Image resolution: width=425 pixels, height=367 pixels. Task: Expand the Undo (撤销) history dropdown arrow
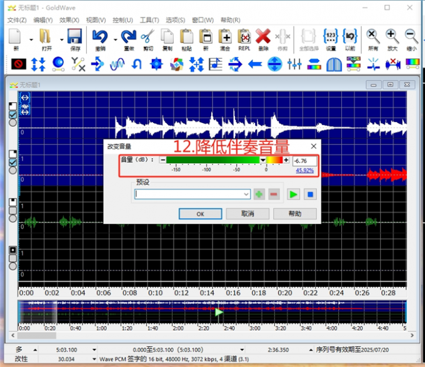click(115, 39)
